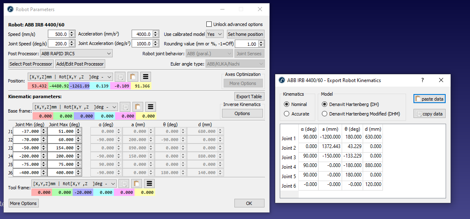Open the Base frame hamburger menu icon
Image resolution: width=470 pixels, height=219 pixels.
coord(150,107)
